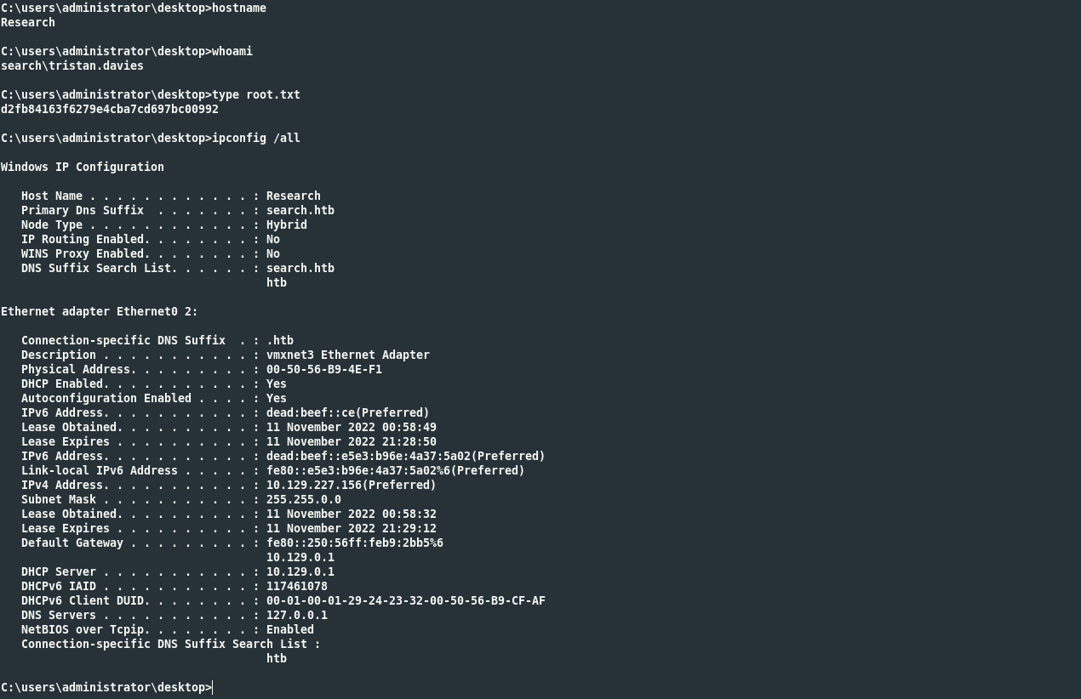Click the 'Windows IP Configuration' heading
This screenshot has width=1081, height=699.
click(83, 167)
